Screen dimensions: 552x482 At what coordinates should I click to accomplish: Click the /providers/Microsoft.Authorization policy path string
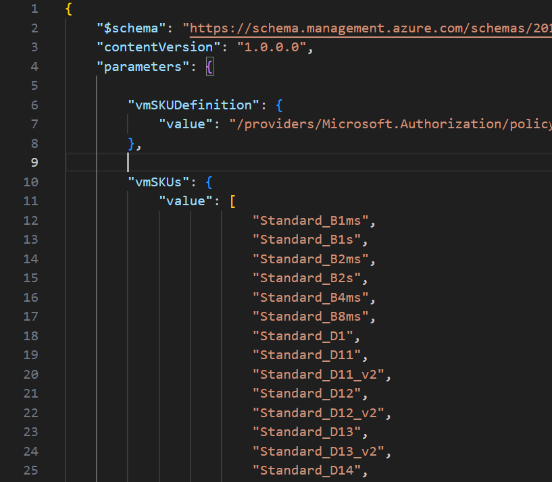coord(391,124)
